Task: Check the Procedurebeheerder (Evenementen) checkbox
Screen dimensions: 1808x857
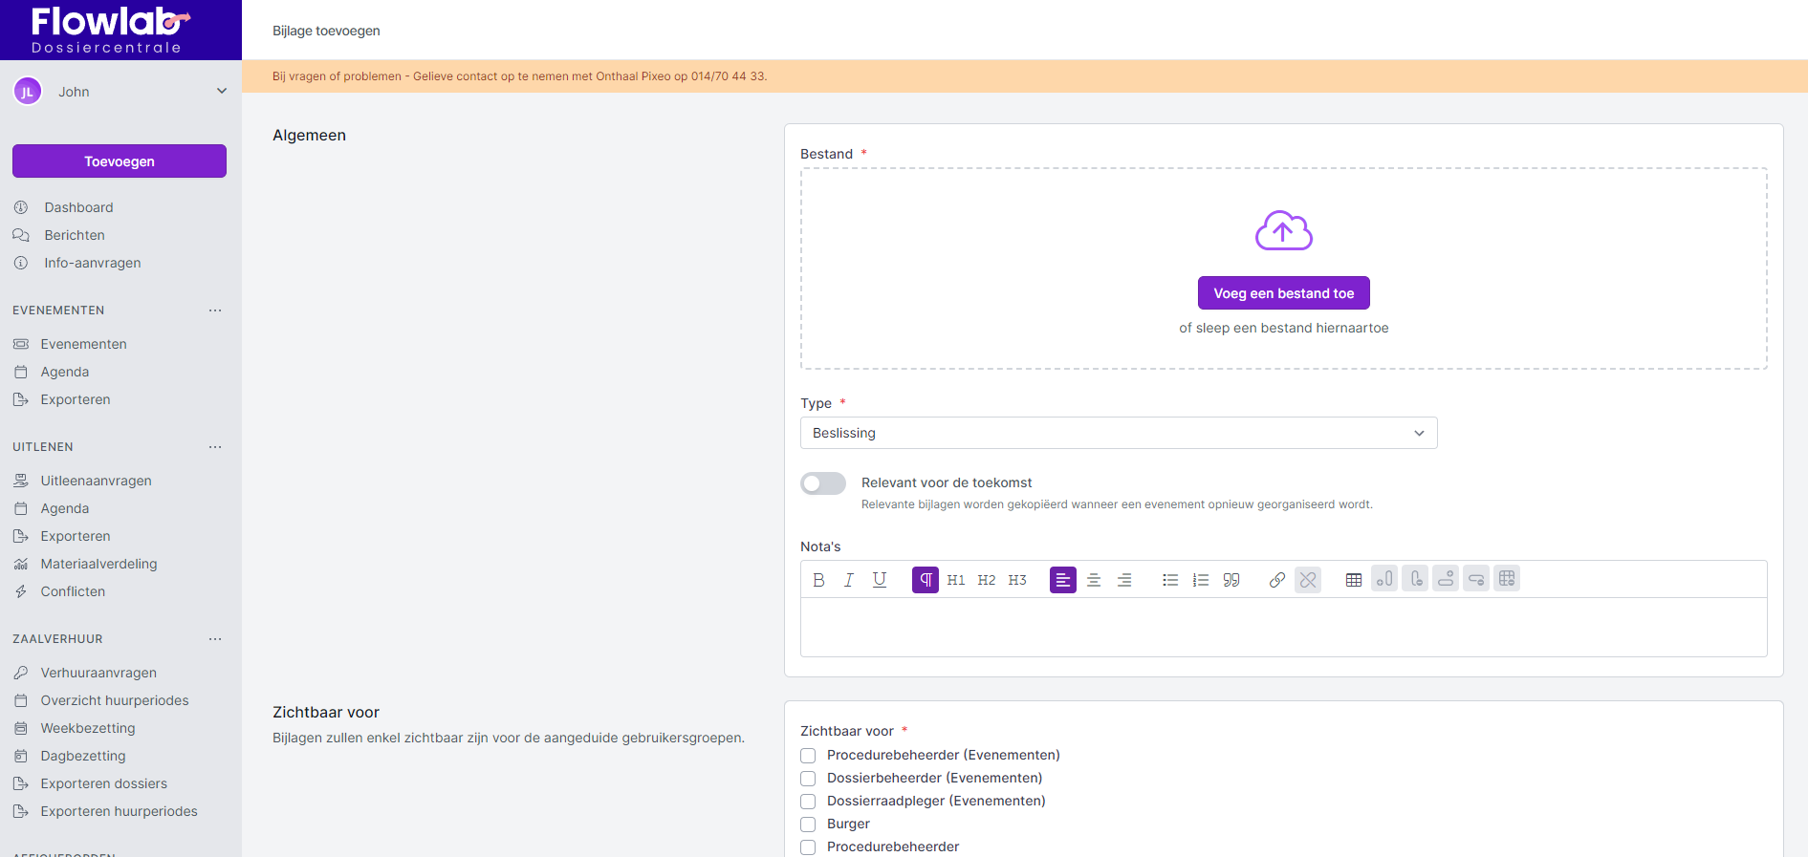Action: point(808,756)
